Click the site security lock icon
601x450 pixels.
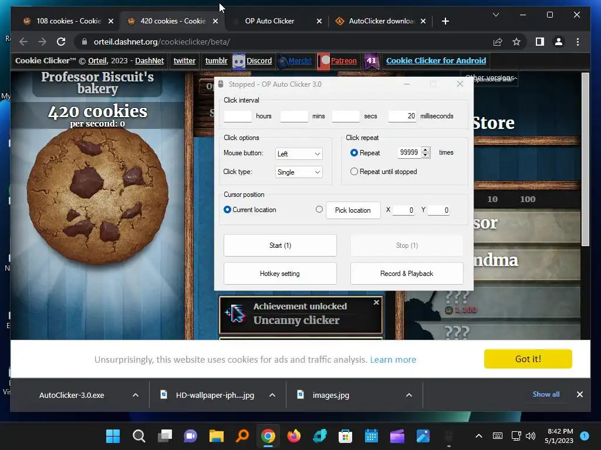point(85,42)
